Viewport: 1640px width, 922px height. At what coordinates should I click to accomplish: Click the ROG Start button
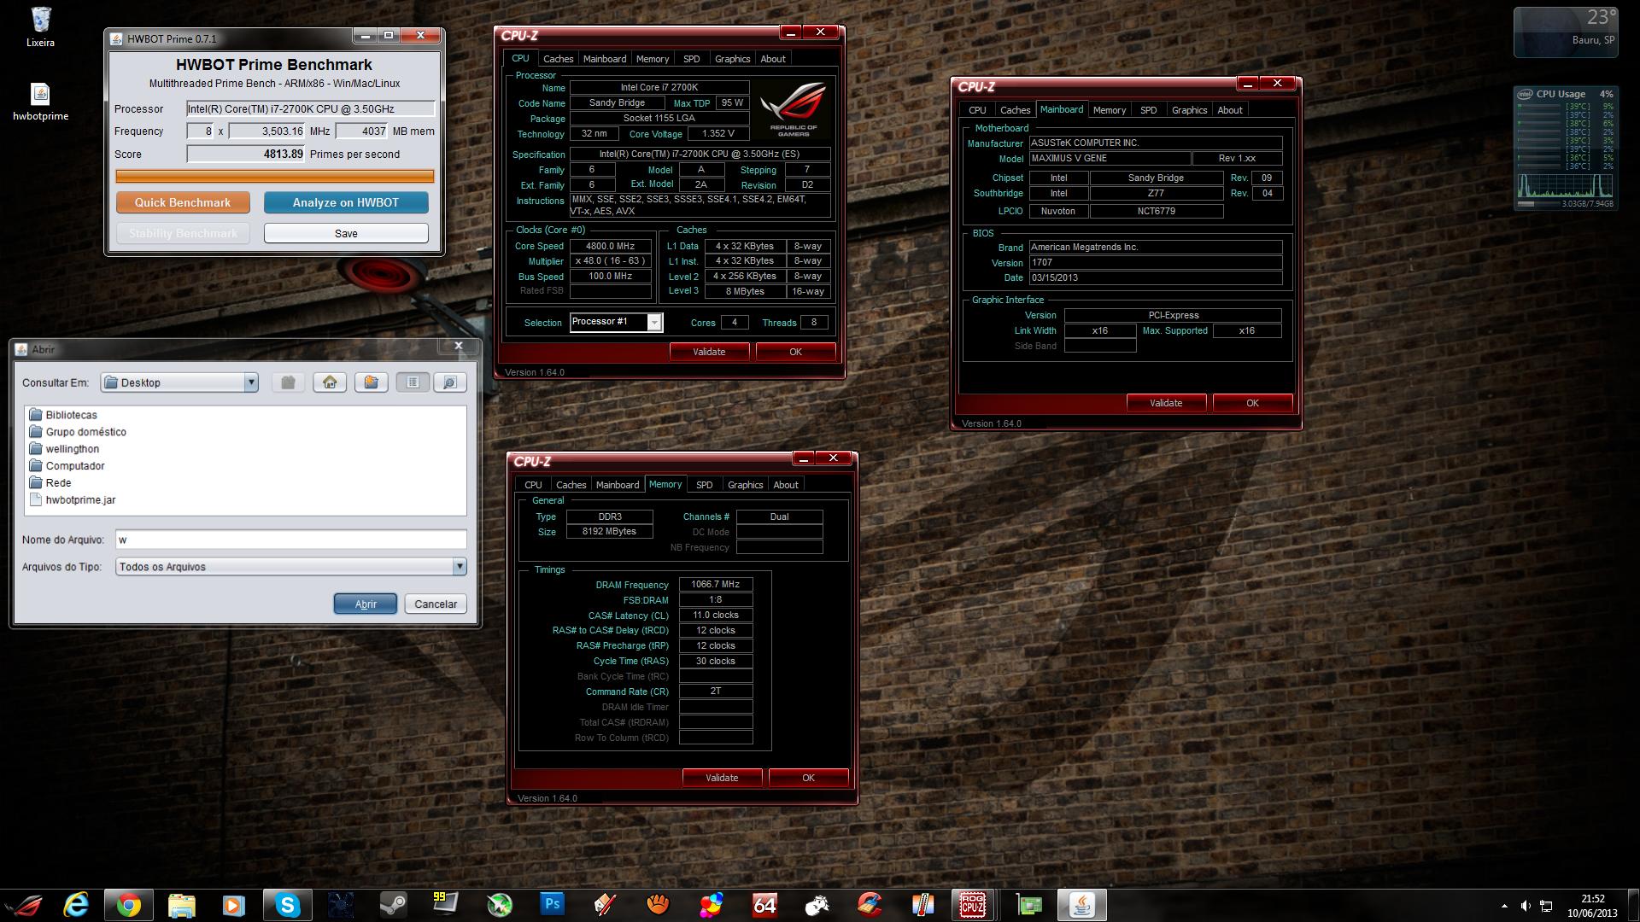coord(24,905)
